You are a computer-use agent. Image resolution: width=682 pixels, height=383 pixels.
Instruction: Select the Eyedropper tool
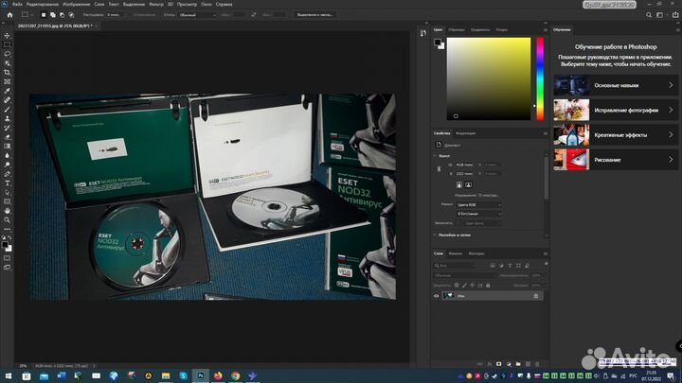[7, 90]
